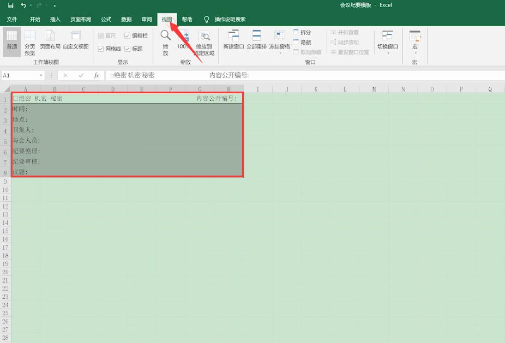Switch to the 开始 home tab
Image resolution: width=505 pixels, height=343 pixels.
point(35,19)
